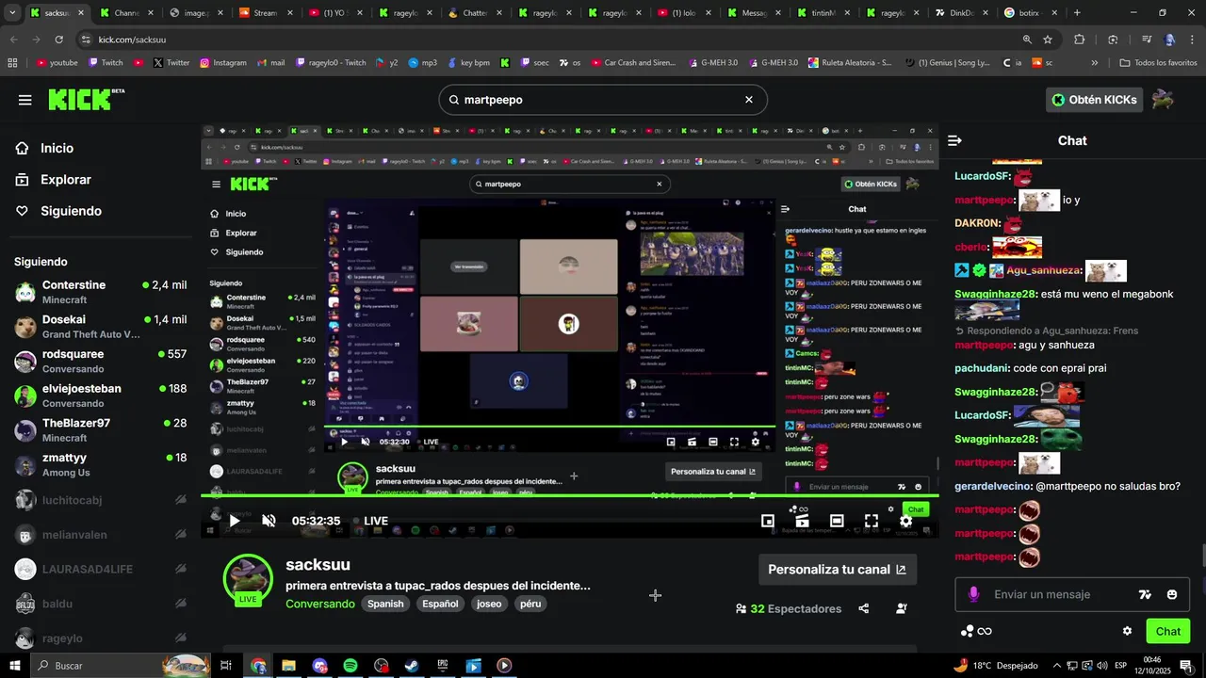Click the microphone icon in chat input
The width and height of the screenshot is (1206, 678).
[x=973, y=594]
